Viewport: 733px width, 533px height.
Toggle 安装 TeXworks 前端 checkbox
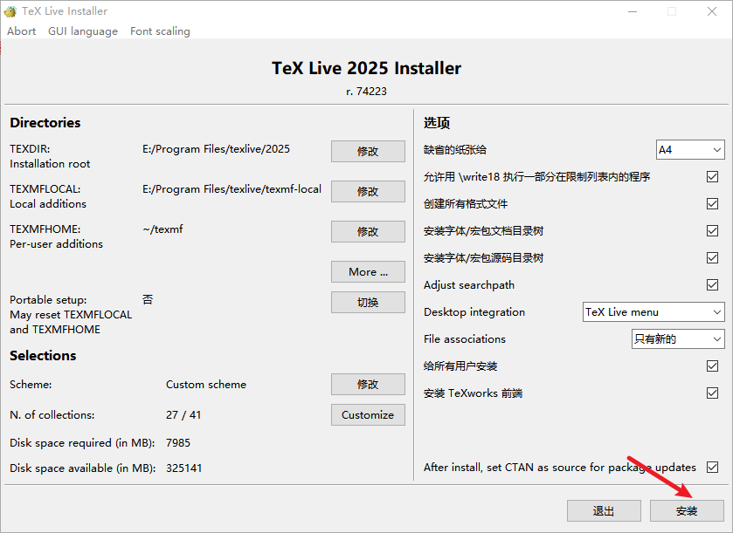pyautogui.click(x=712, y=393)
